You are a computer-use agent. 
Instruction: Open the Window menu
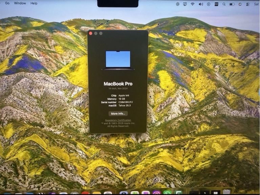(x=20, y=3)
